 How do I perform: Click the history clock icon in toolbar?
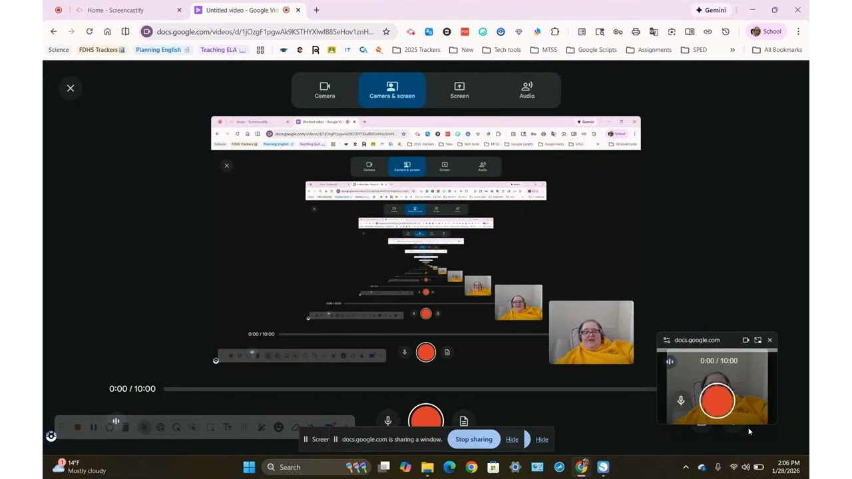pos(726,31)
